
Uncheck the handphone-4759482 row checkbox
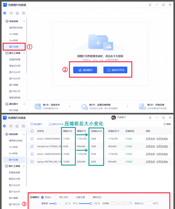click(32, 146)
